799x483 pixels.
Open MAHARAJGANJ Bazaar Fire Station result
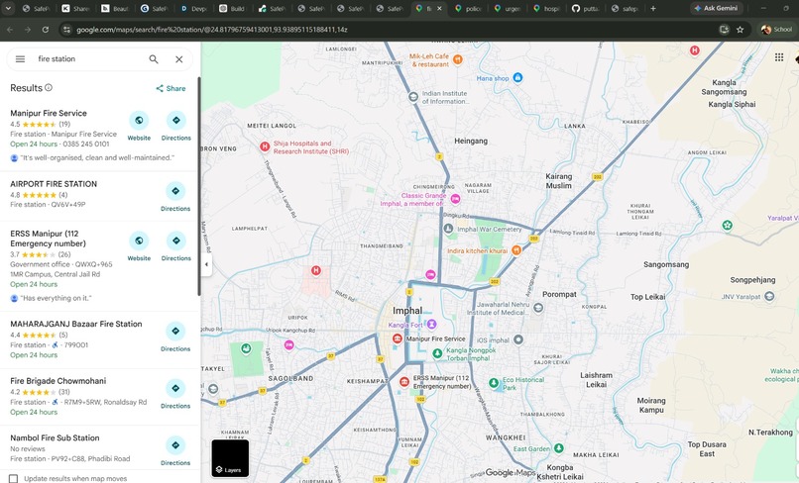pyautogui.click(x=76, y=324)
